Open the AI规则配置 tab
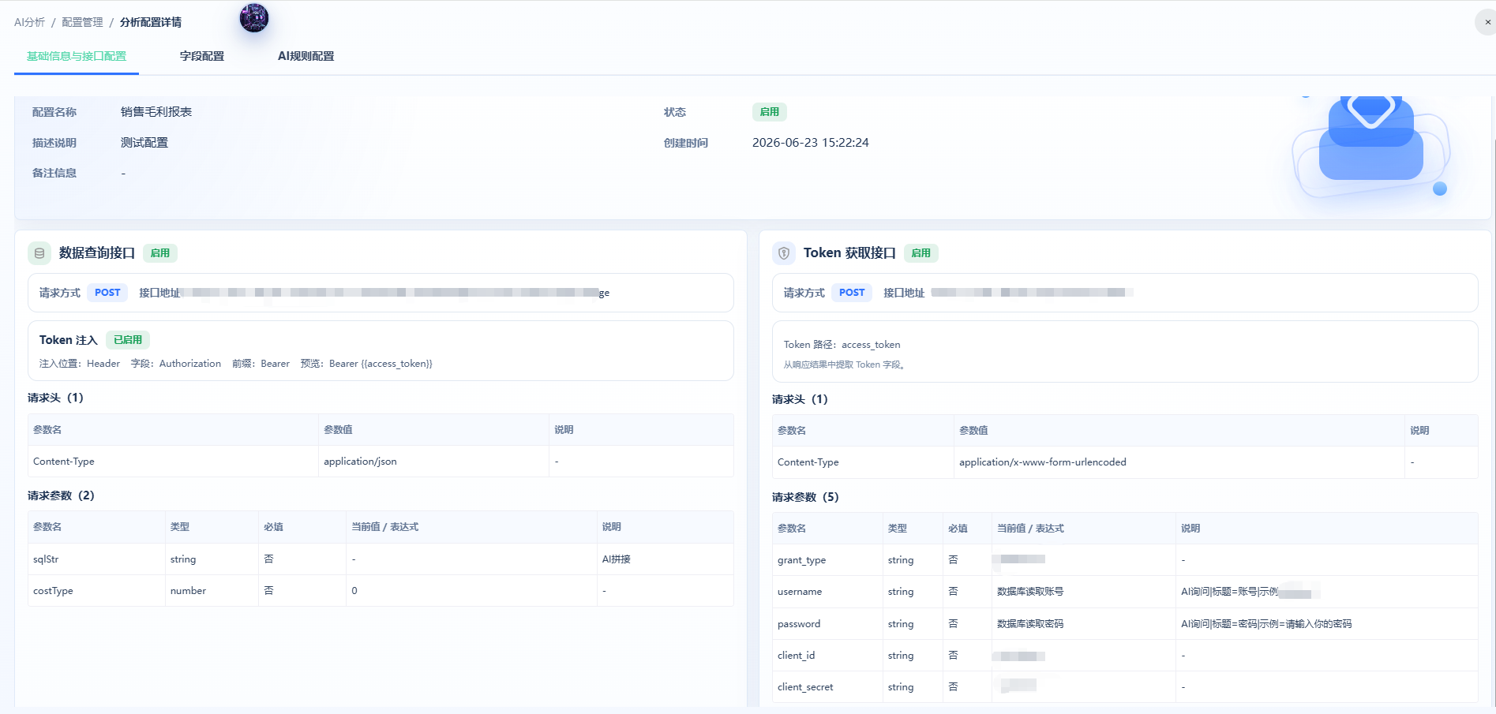The height and width of the screenshot is (714, 1496). pyautogui.click(x=306, y=56)
